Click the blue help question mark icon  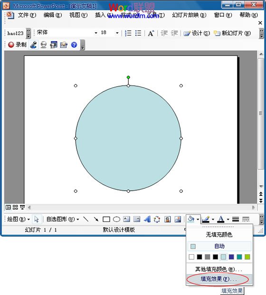tap(74, 45)
